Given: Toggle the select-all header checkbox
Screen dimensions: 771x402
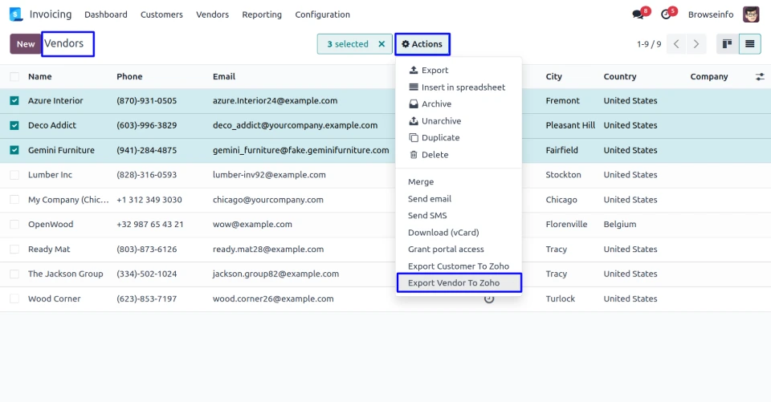Looking at the screenshot, I should point(14,77).
